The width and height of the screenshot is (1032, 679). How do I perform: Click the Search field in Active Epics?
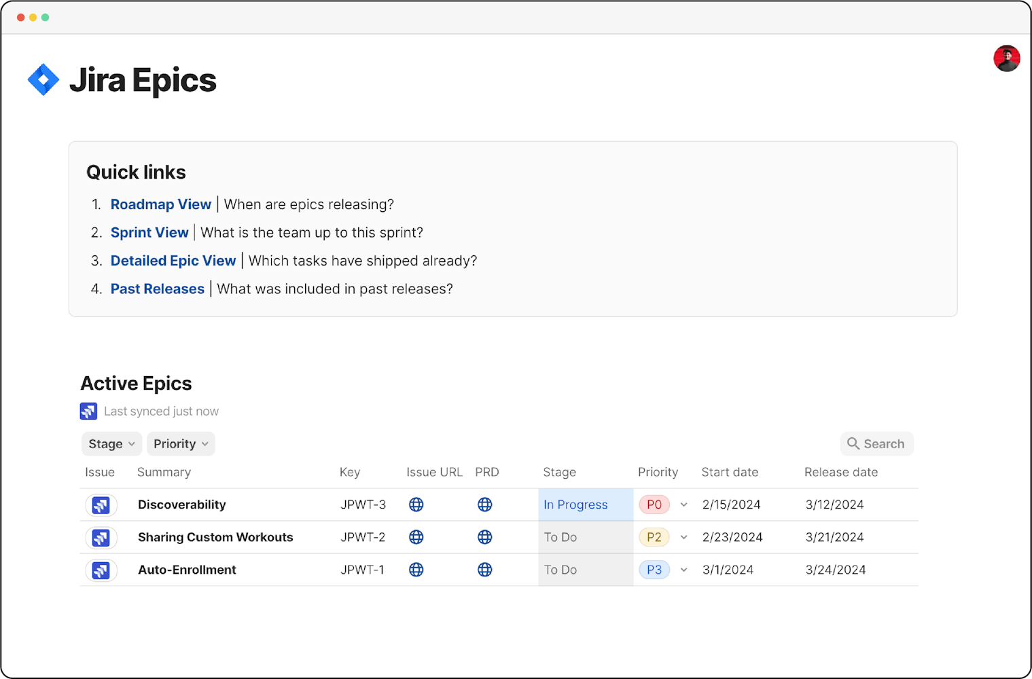pos(876,444)
